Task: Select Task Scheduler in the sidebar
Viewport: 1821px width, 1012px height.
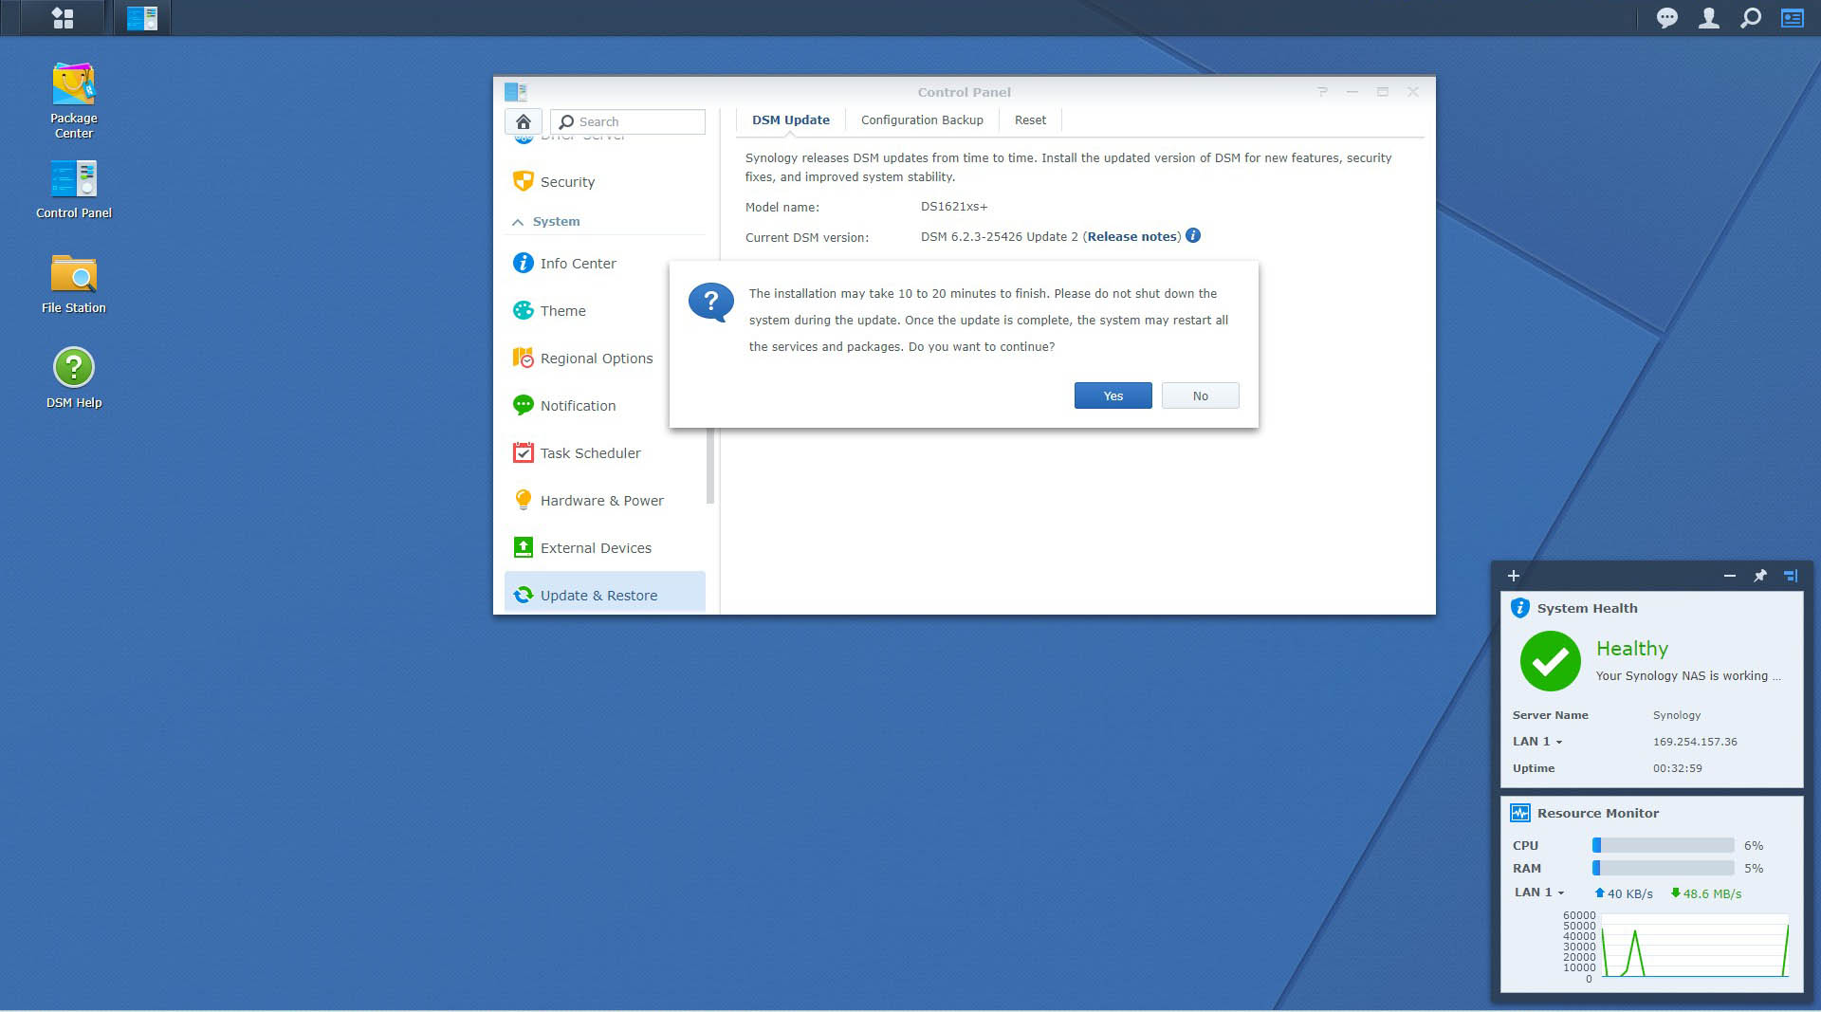Action: click(605, 452)
